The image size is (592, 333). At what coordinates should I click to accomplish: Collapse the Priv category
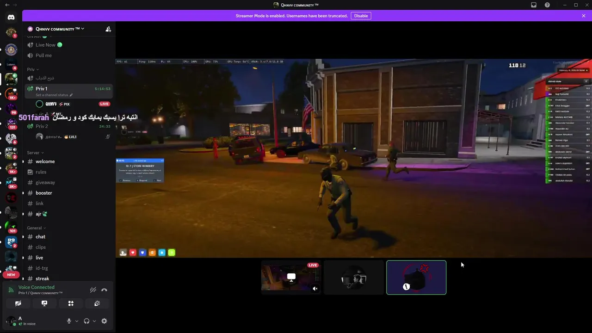point(32,69)
